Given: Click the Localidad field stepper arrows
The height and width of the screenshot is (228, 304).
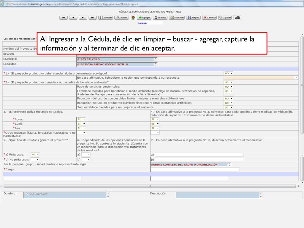Looking at the screenshot, I should [156, 64].
